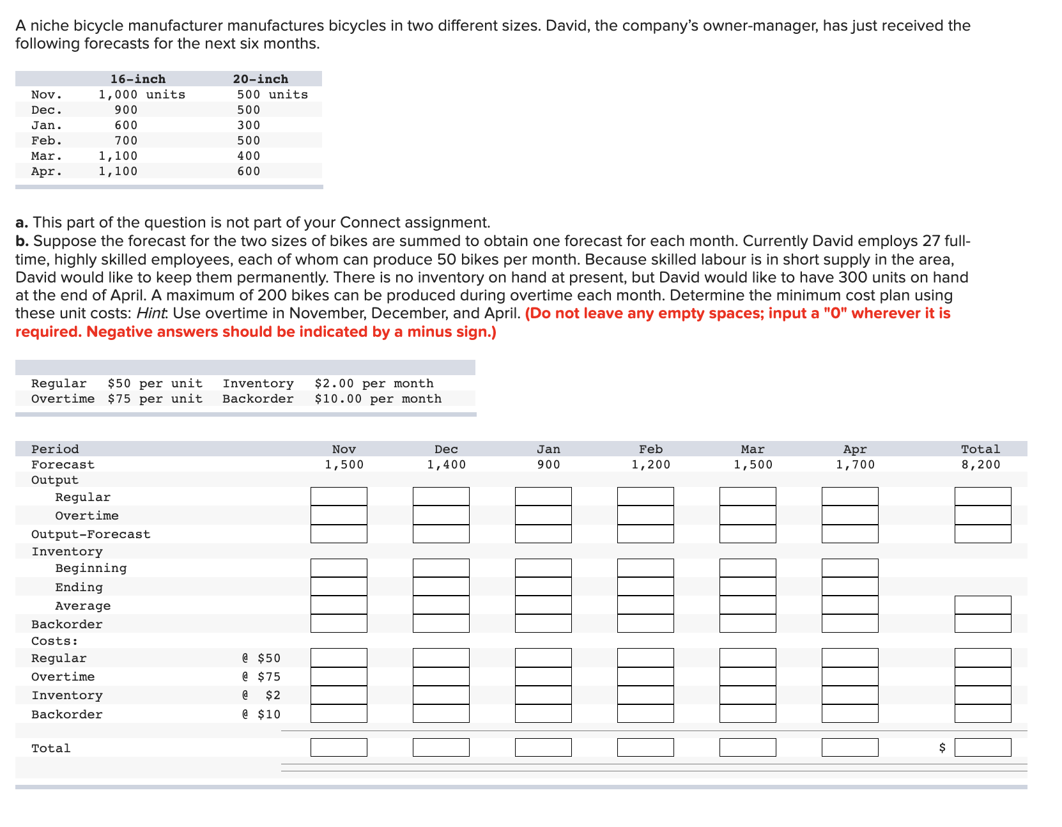Click the Overtime cost @ $75 field for Dec

click(x=441, y=676)
